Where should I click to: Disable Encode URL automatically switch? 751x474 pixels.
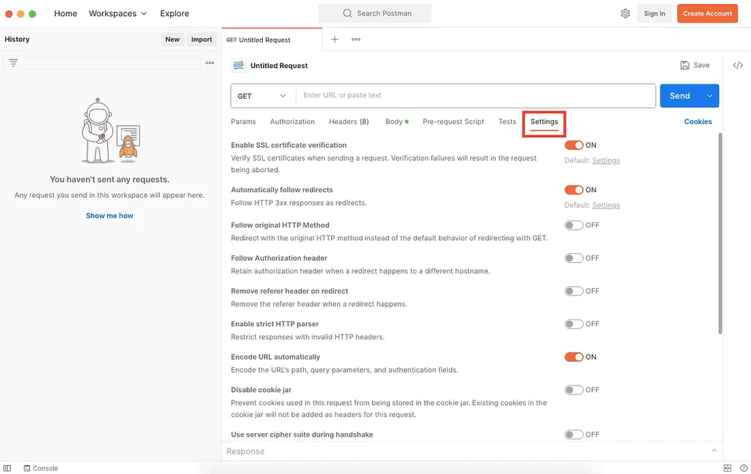click(574, 357)
